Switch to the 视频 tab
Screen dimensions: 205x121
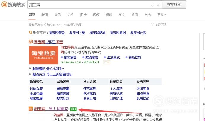click(96, 15)
